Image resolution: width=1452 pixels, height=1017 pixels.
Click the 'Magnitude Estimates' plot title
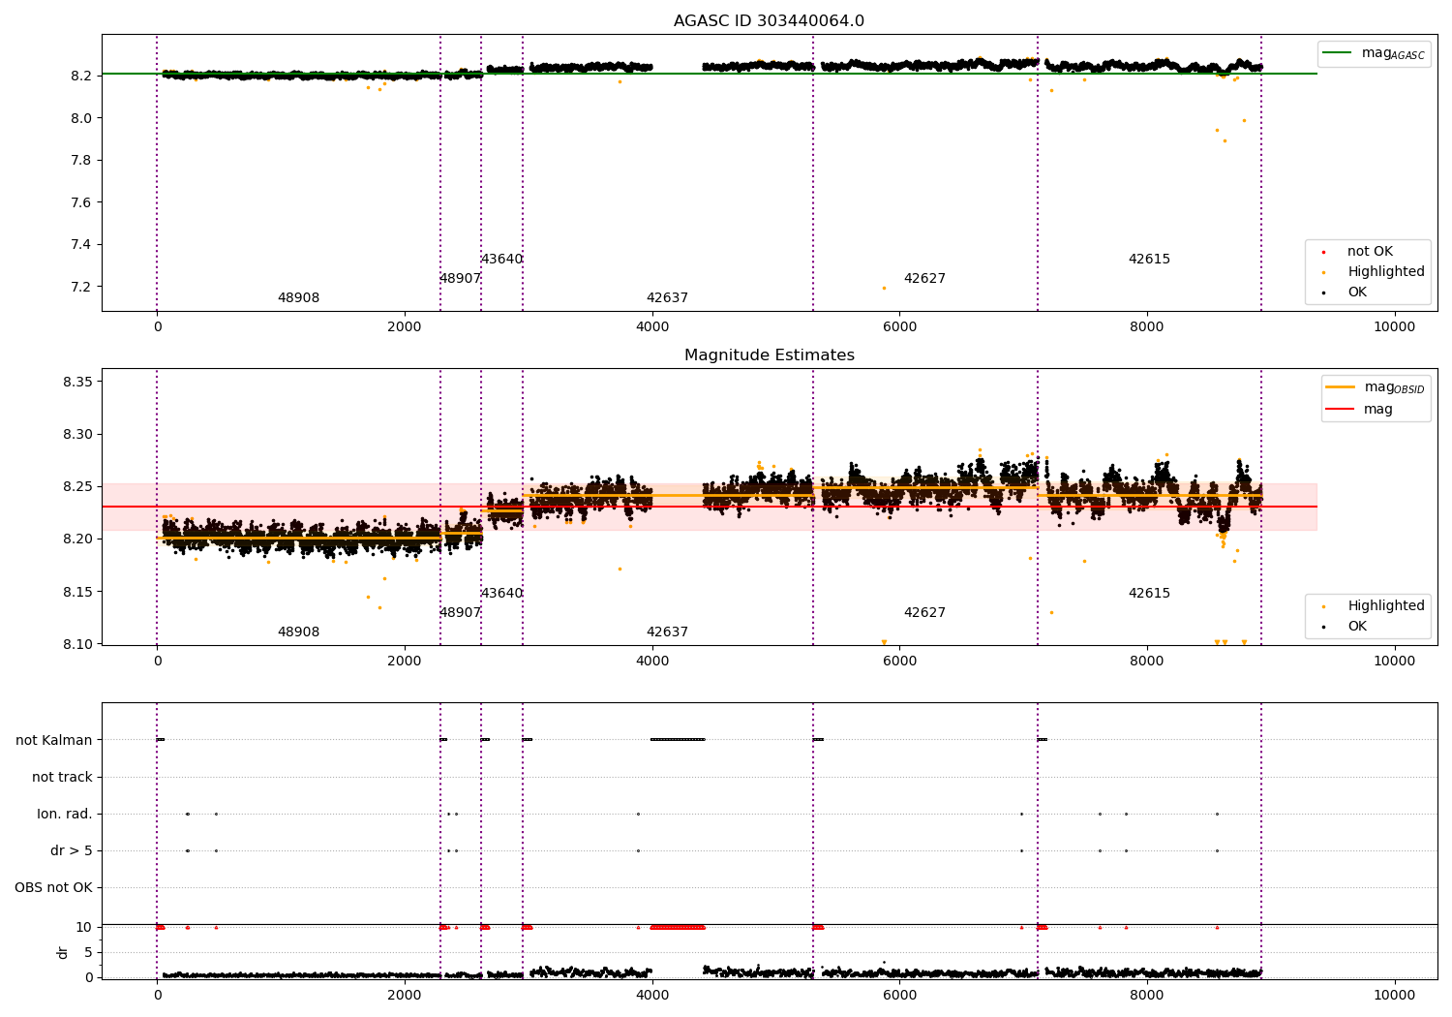coord(769,355)
